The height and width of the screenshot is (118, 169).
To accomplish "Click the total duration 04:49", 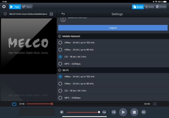I will point(147,104).
